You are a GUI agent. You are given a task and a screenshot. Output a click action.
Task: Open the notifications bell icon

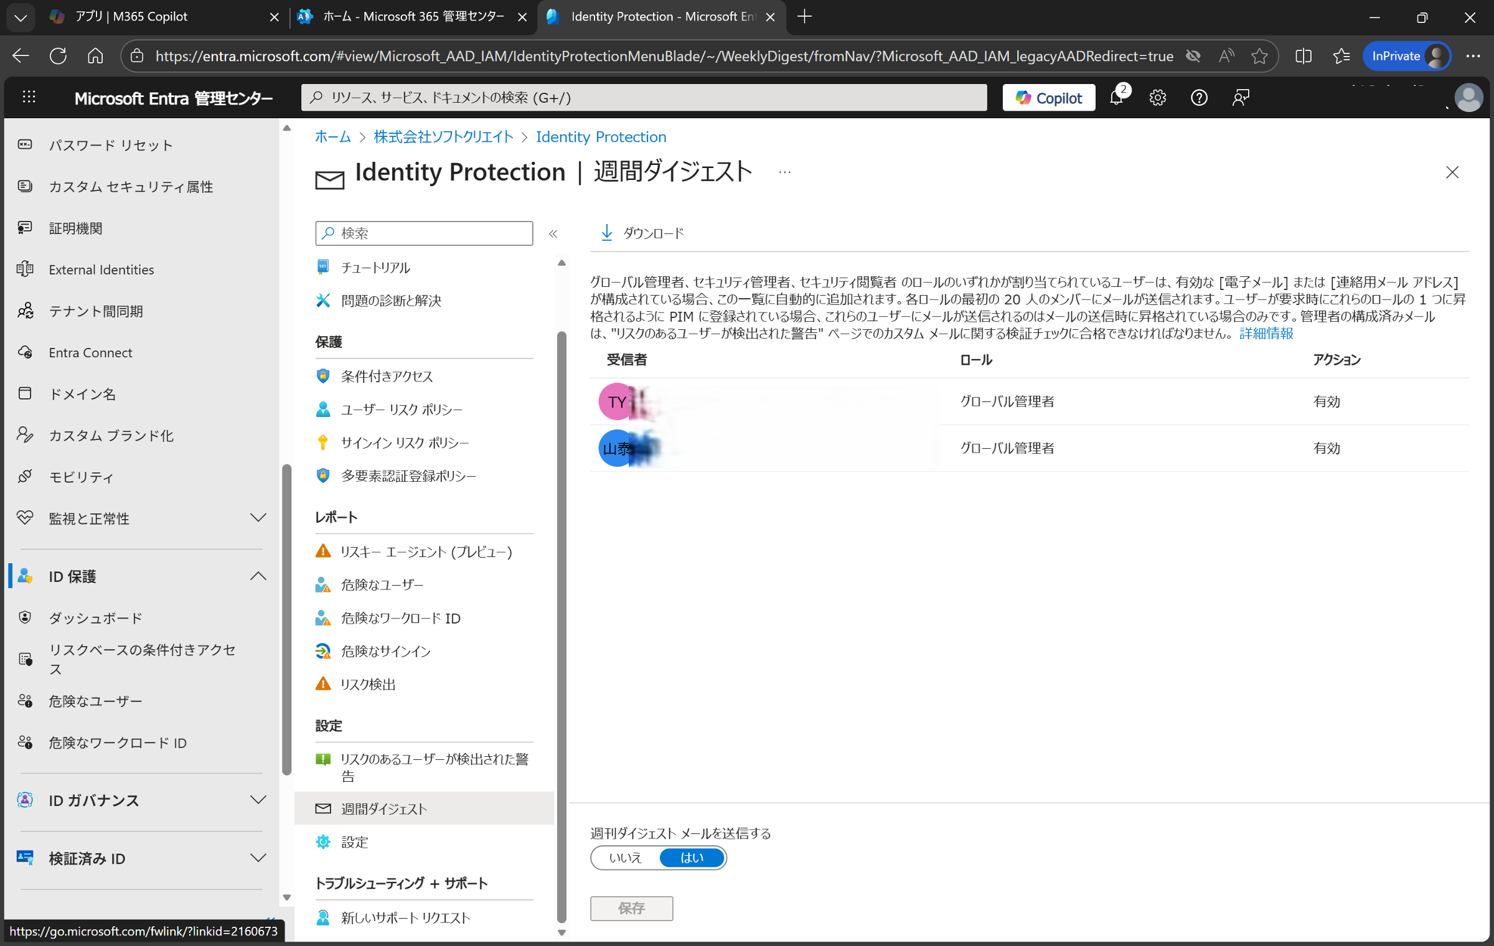(x=1117, y=97)
